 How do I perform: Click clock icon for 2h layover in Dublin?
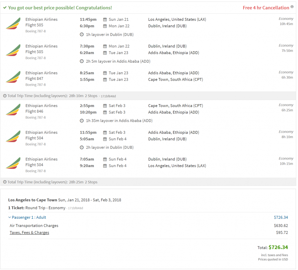pyautogui.click(x=82, y=147)
